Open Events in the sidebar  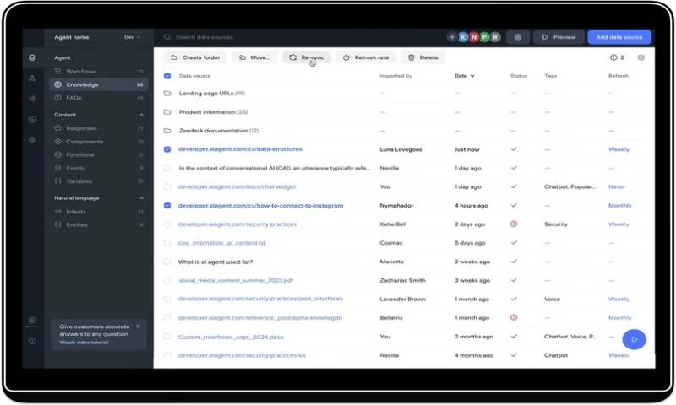(99, 168)
